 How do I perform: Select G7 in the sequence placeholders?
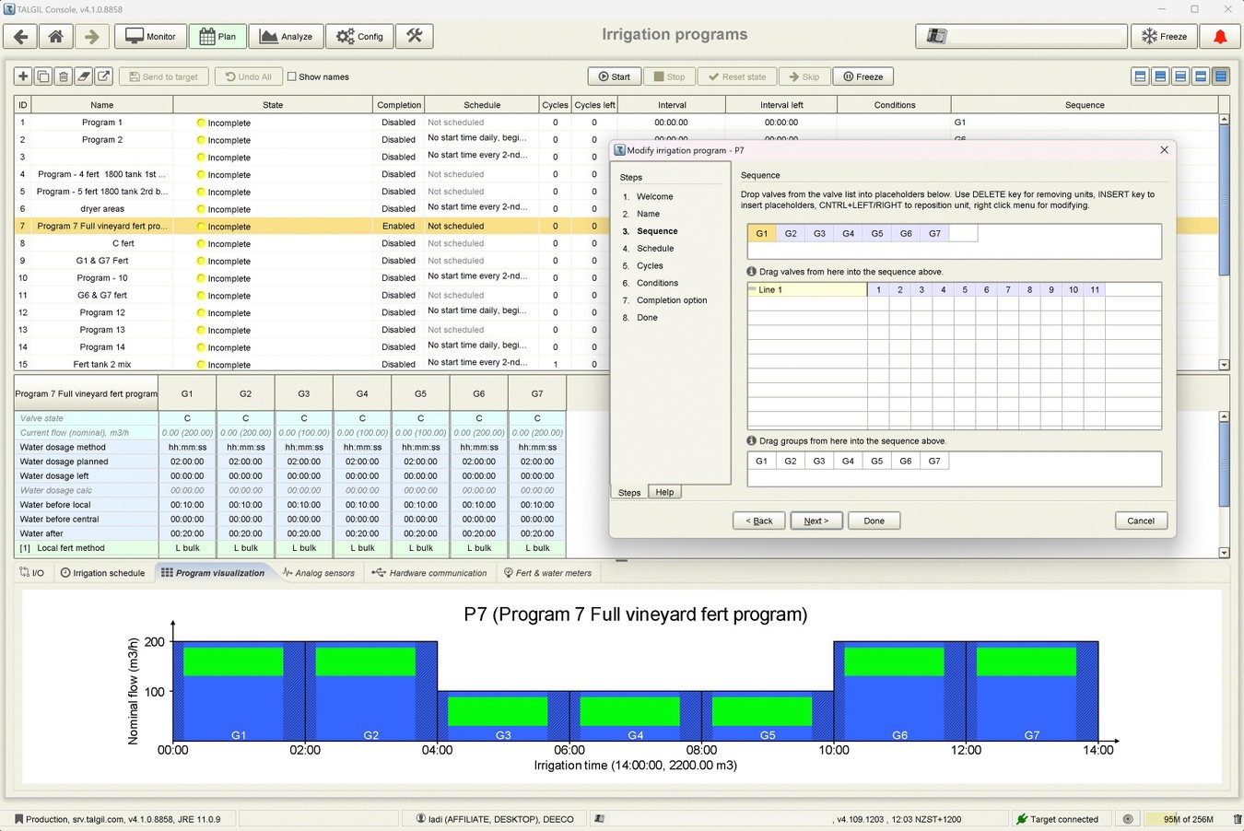tap(934, 234)
